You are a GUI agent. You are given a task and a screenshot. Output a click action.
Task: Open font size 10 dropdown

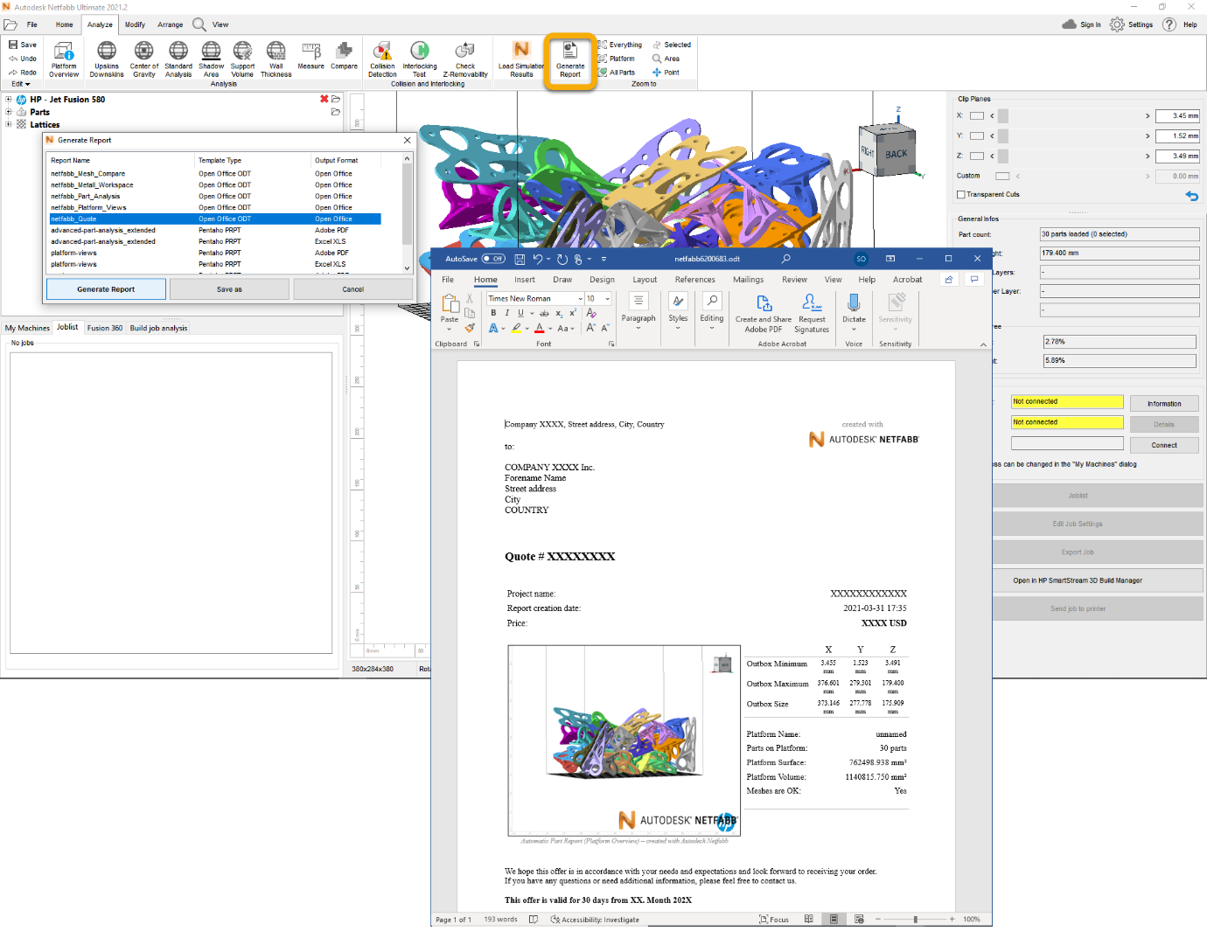click(607, 299)
